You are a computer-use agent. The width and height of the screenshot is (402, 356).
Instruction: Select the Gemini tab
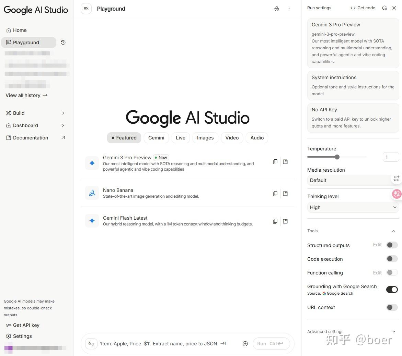click(156, 138)
